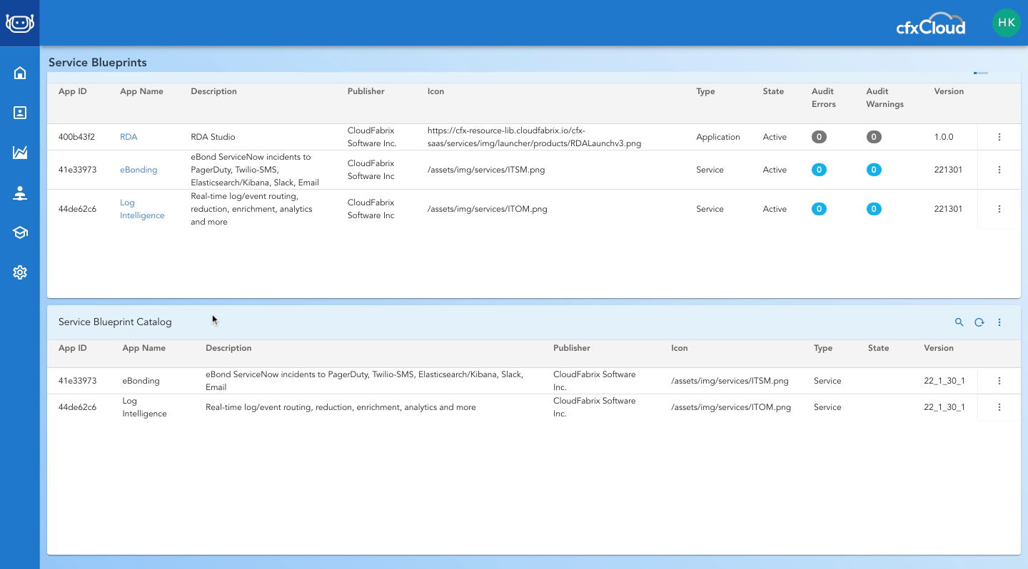Open row actions for eBonding blueprint version 221301
The image size is (1028, 569).
tap(999, 170)
